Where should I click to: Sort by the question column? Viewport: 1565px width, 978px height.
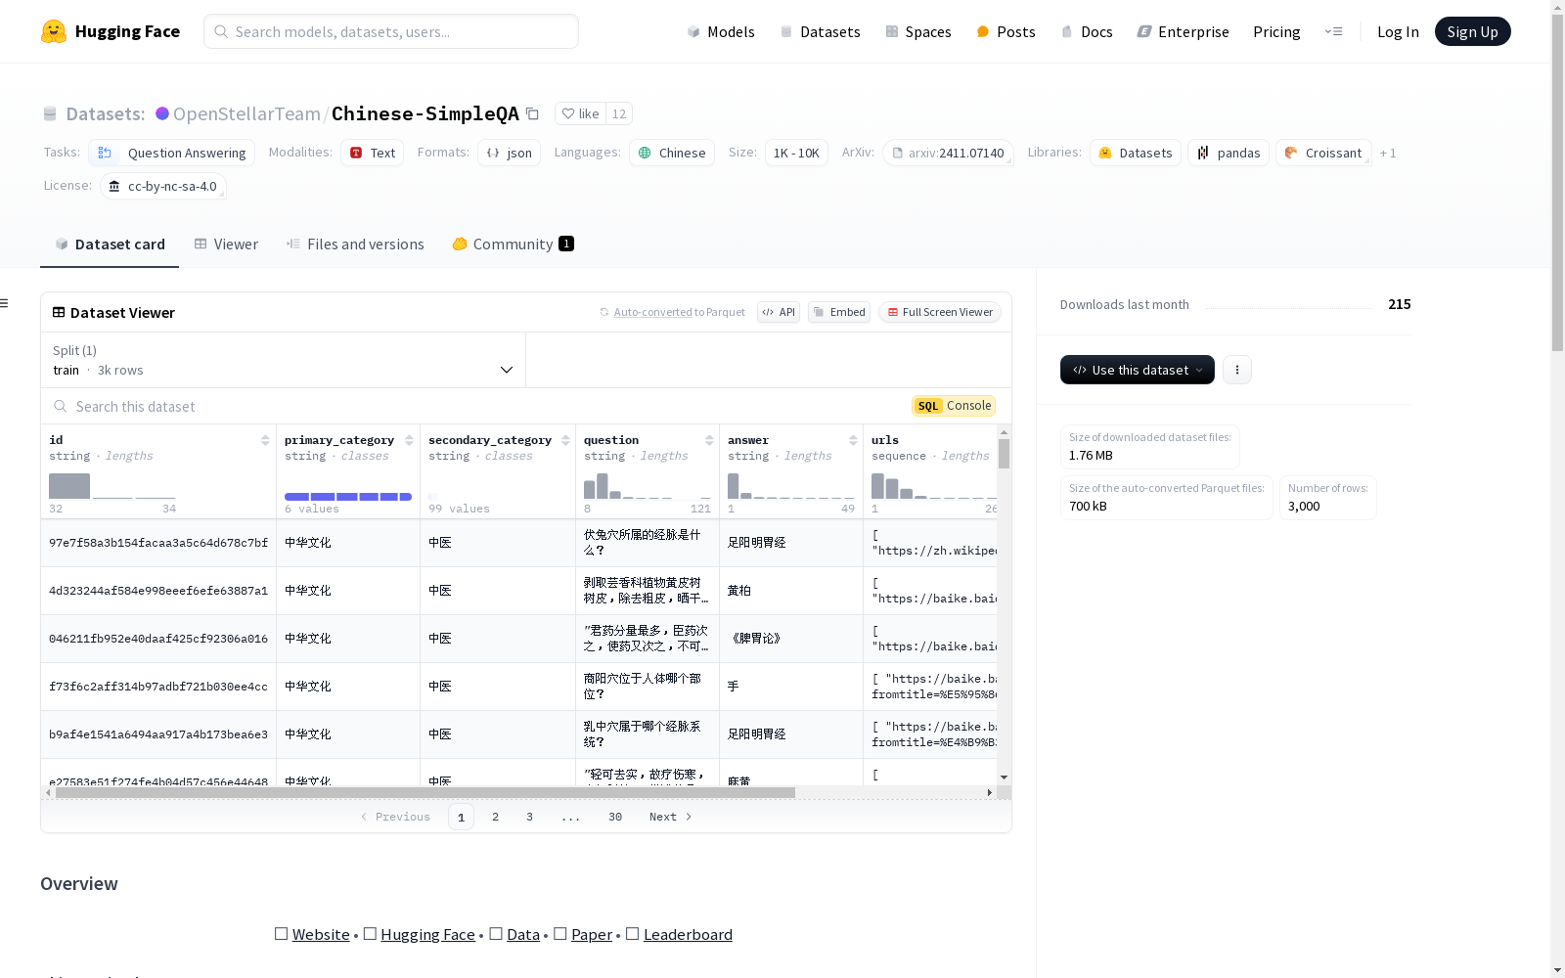[x=709, y=440]
